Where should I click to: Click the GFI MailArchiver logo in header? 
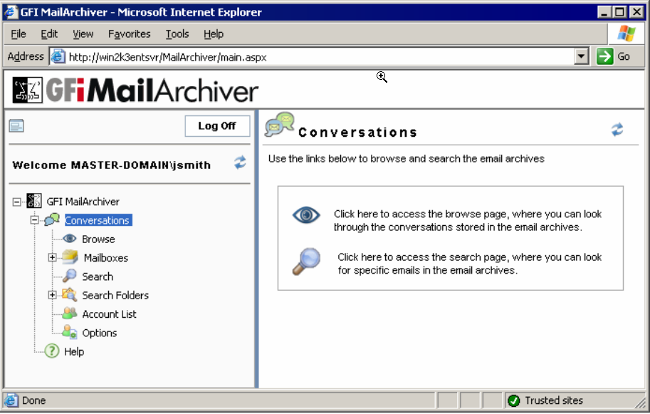click(x=135, y=90)
